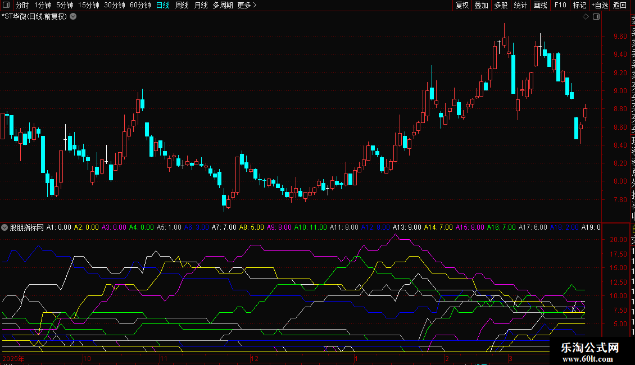Click the diamond marker icon above chart
The width and height of the screenshot is (635, 365).
tap(586, 17)
